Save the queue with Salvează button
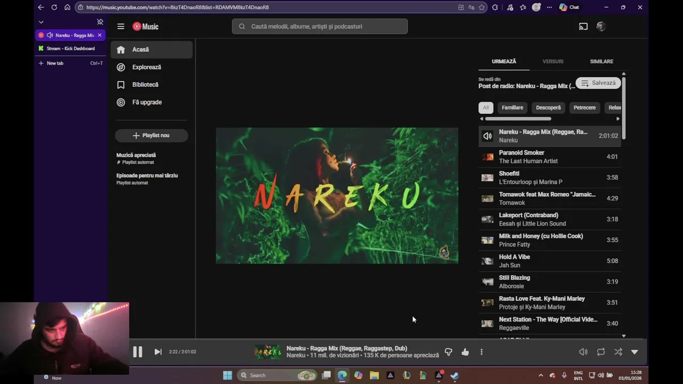Image resolution: width=683 pixels, height=384 pixels. click(x=598, y=83)
